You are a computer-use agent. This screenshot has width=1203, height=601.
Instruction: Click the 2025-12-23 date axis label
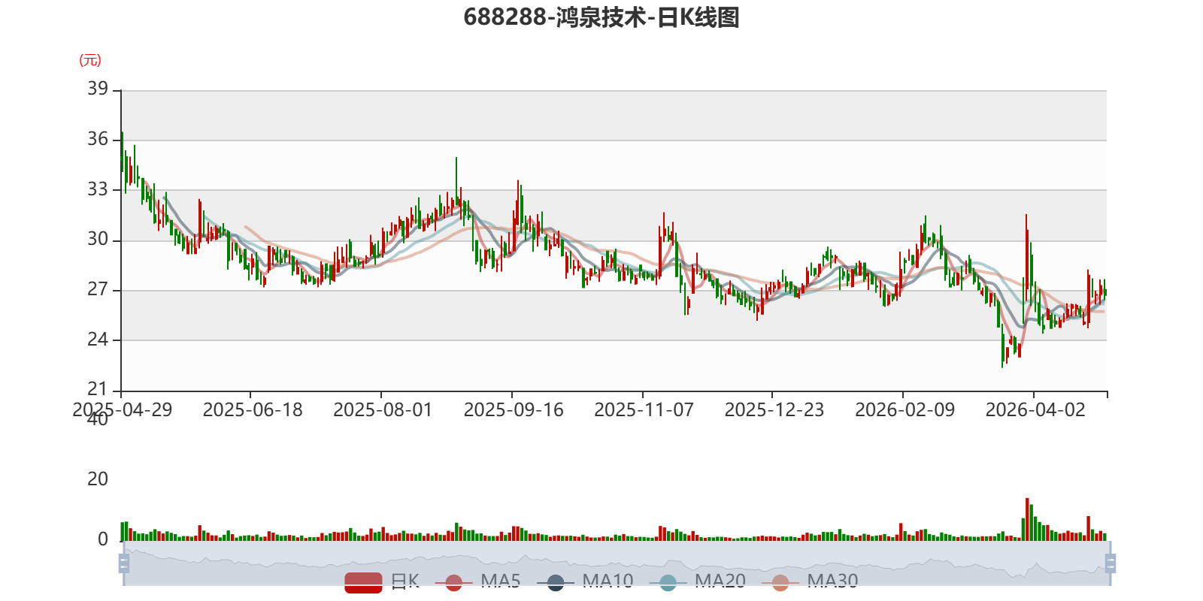[x=774, y=410]
